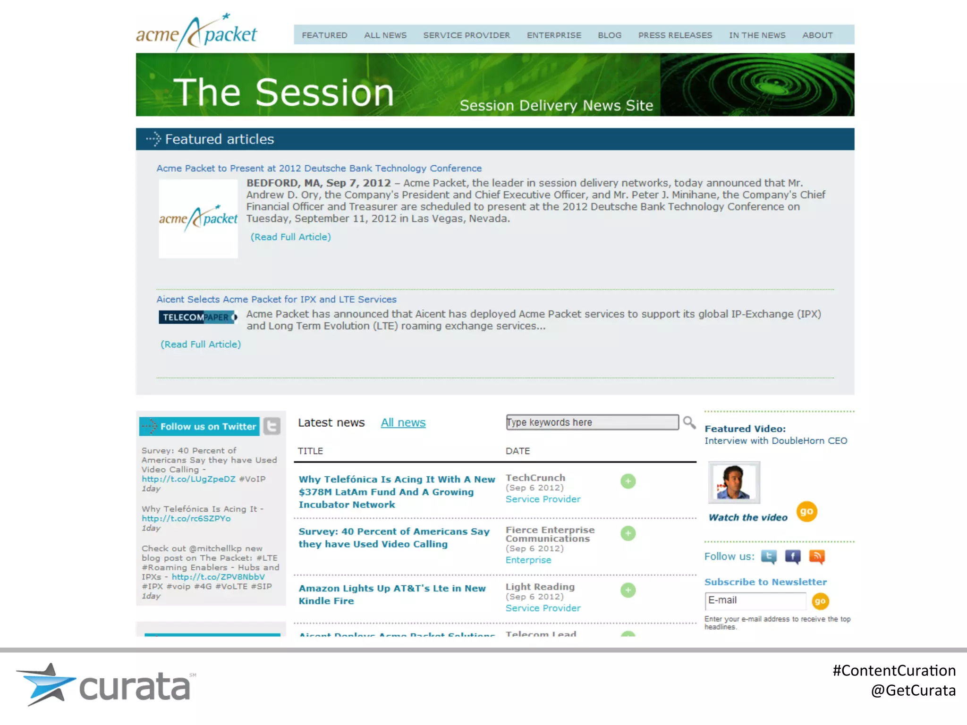
Task: Open the ABOUT navigation item
Action: pyautogui.click(x=817, y=35)
